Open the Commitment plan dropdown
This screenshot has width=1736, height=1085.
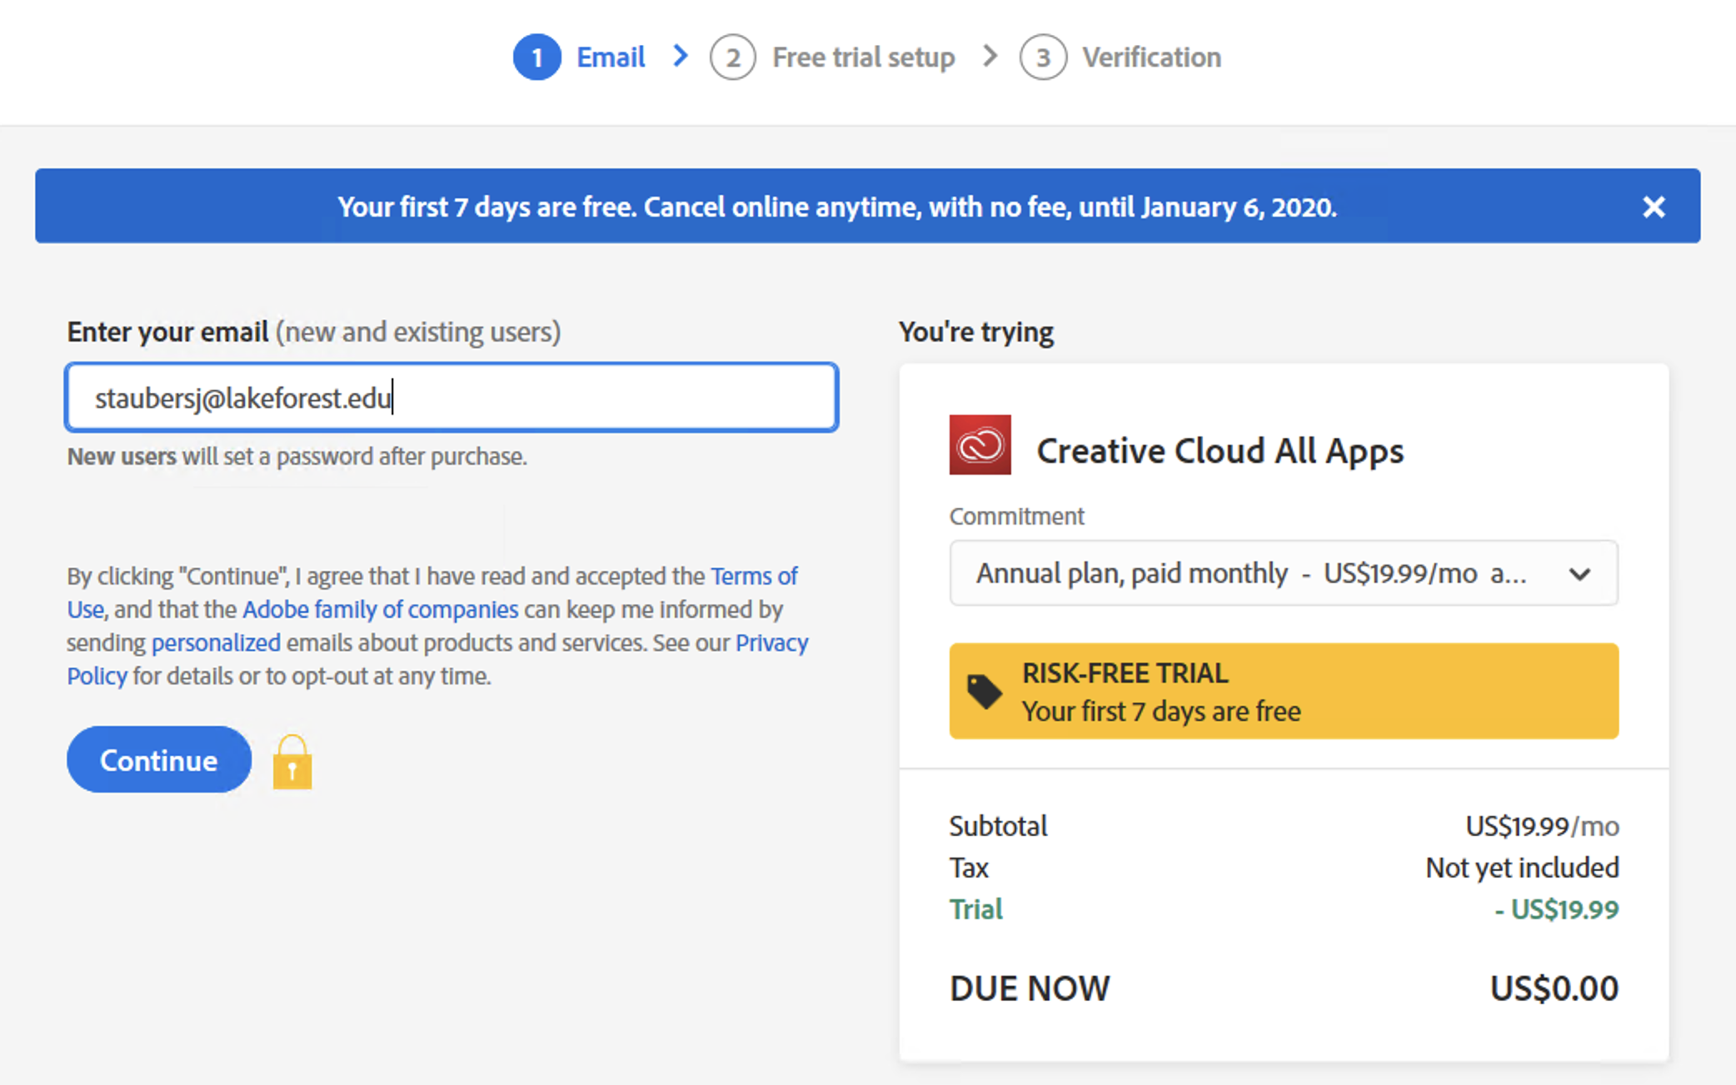click(1284, 573)
